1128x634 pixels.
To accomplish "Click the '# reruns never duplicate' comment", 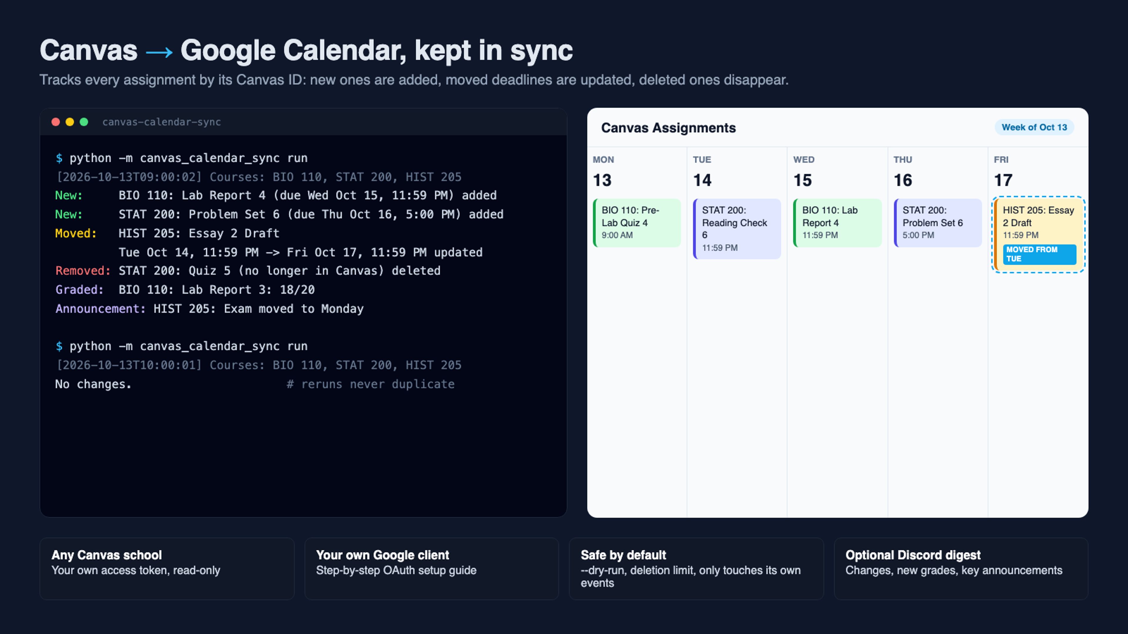I will [370, 384].
